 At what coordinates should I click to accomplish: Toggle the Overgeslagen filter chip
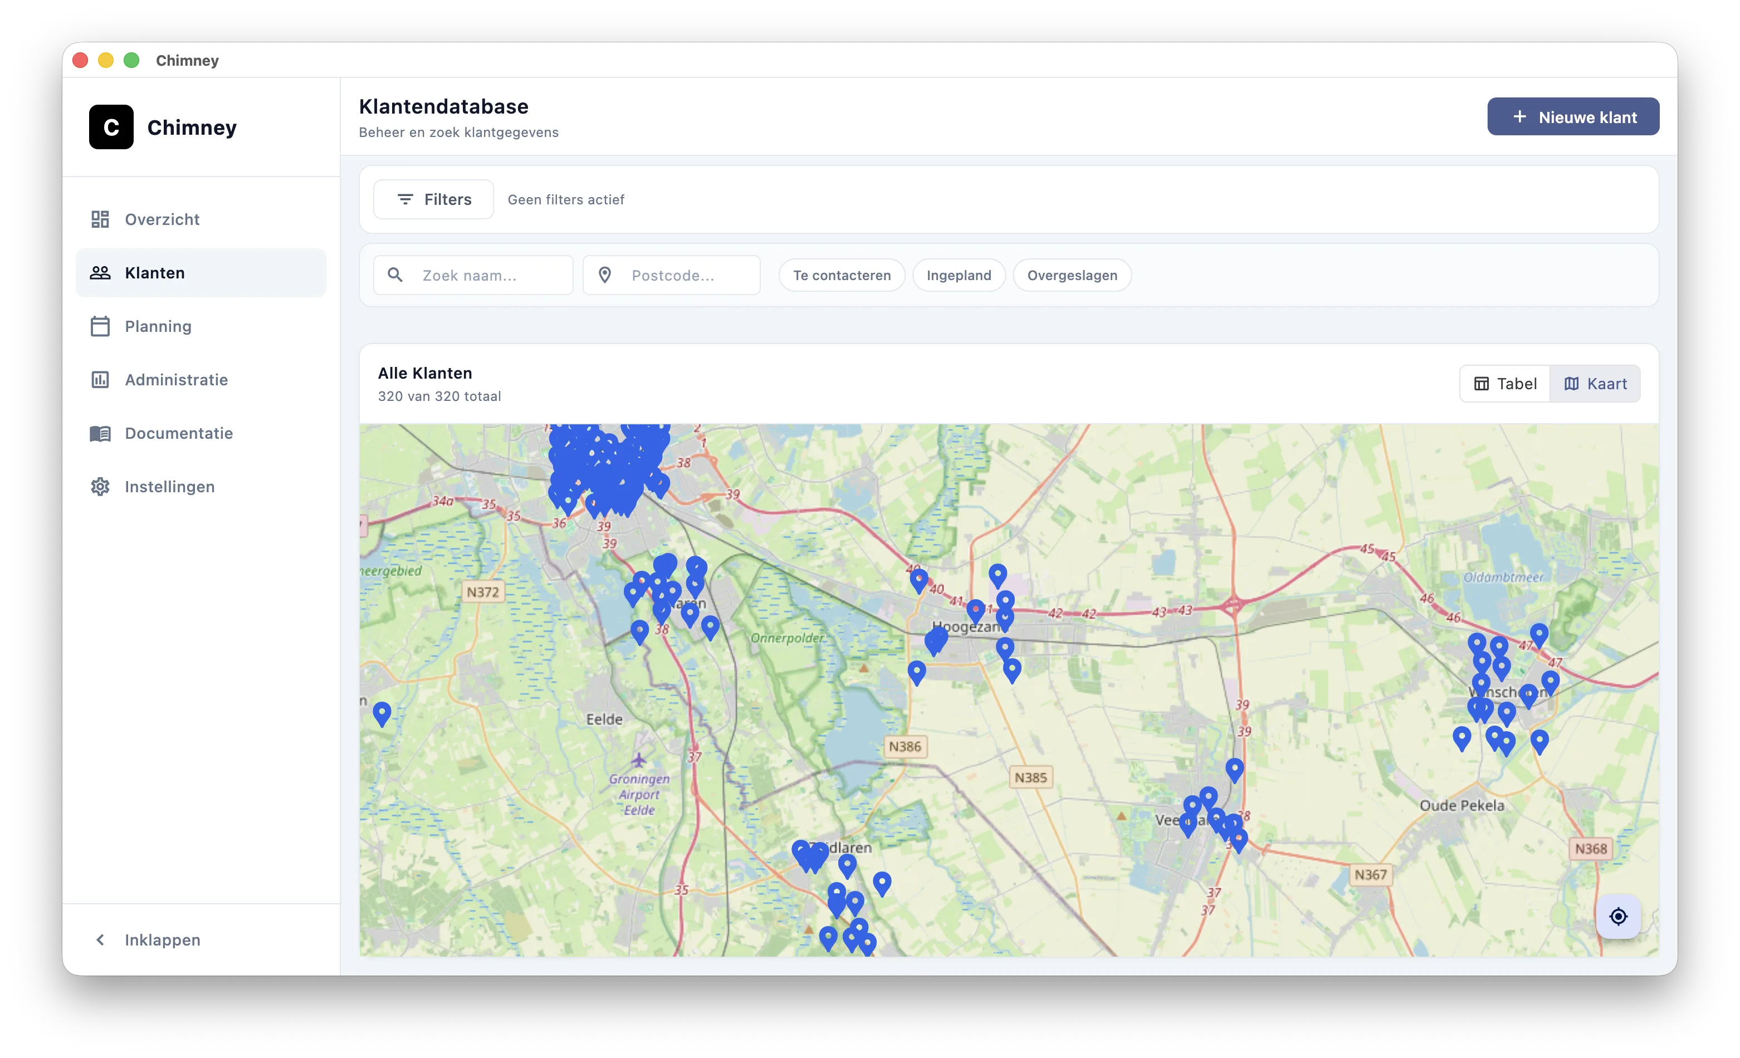(1072, 275)
